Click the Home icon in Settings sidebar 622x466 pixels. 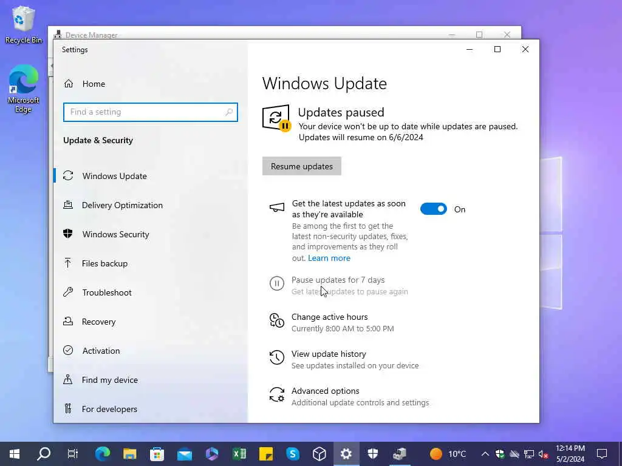69,84
